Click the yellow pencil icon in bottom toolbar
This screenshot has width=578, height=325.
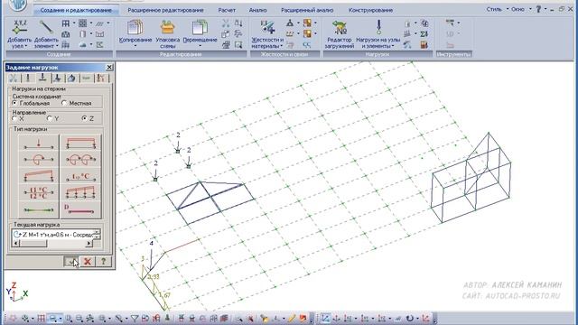pos(292,318)
